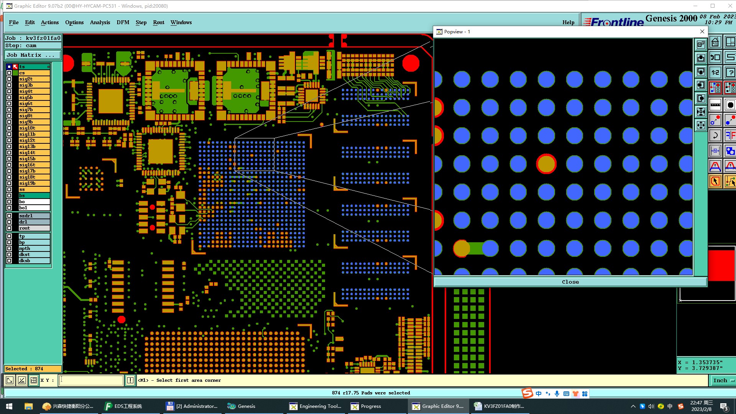Click the rotate/undo arrow icon

[x=715, y=135]
